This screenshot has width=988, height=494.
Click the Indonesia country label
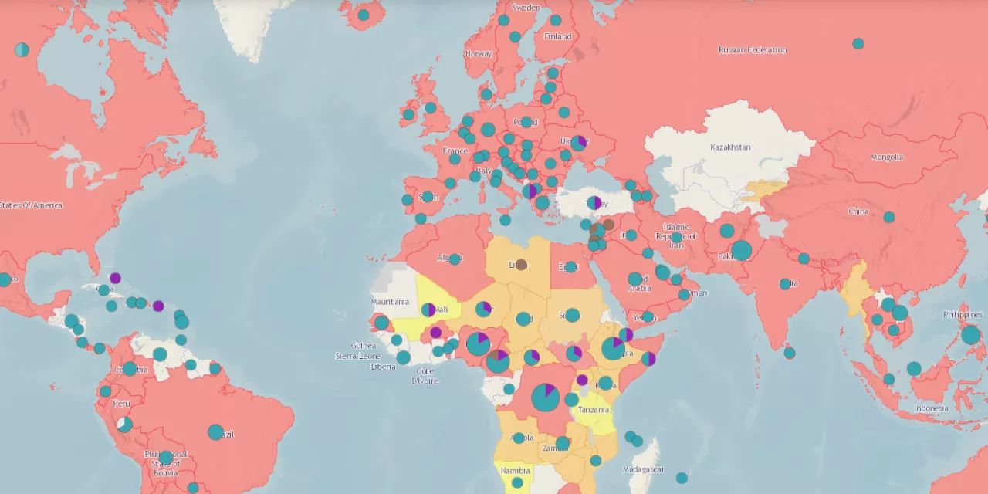click(x=930, y=408)
